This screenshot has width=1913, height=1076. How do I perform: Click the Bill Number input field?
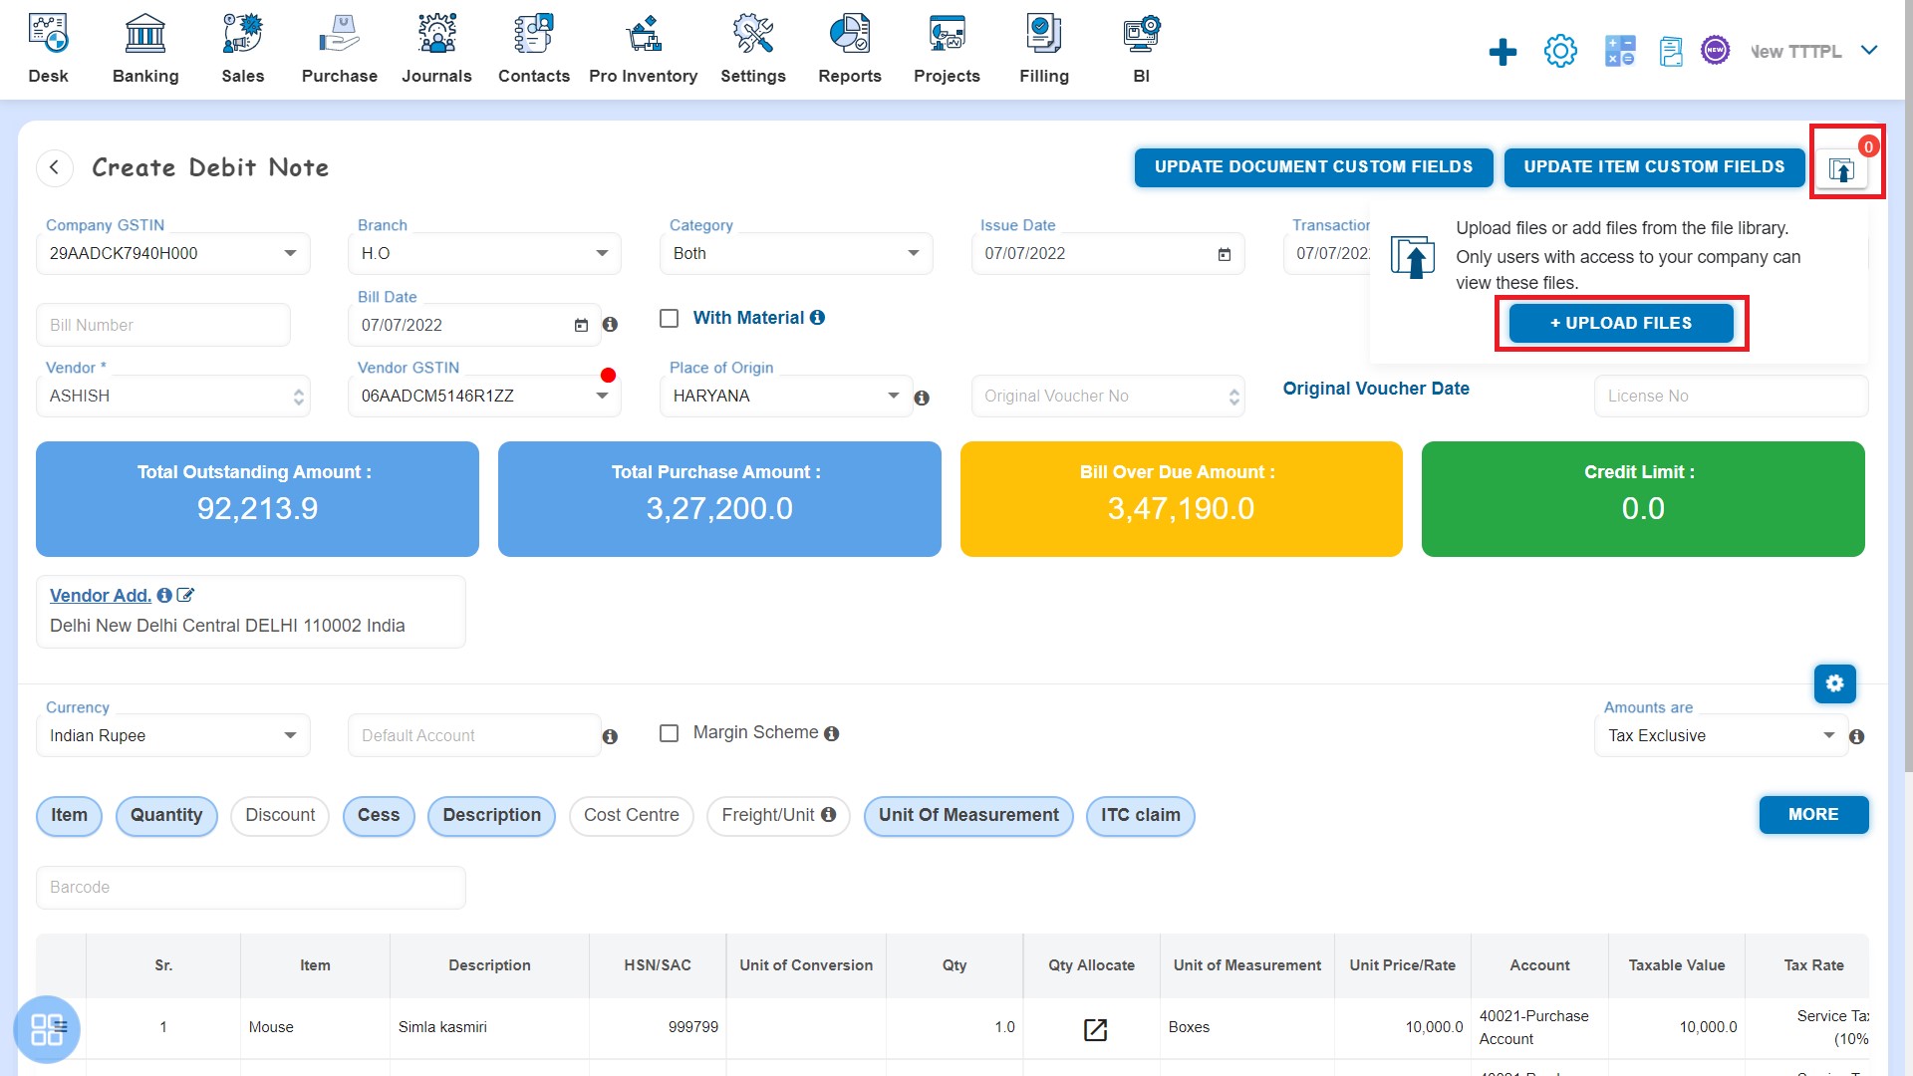tap(163, 325)
